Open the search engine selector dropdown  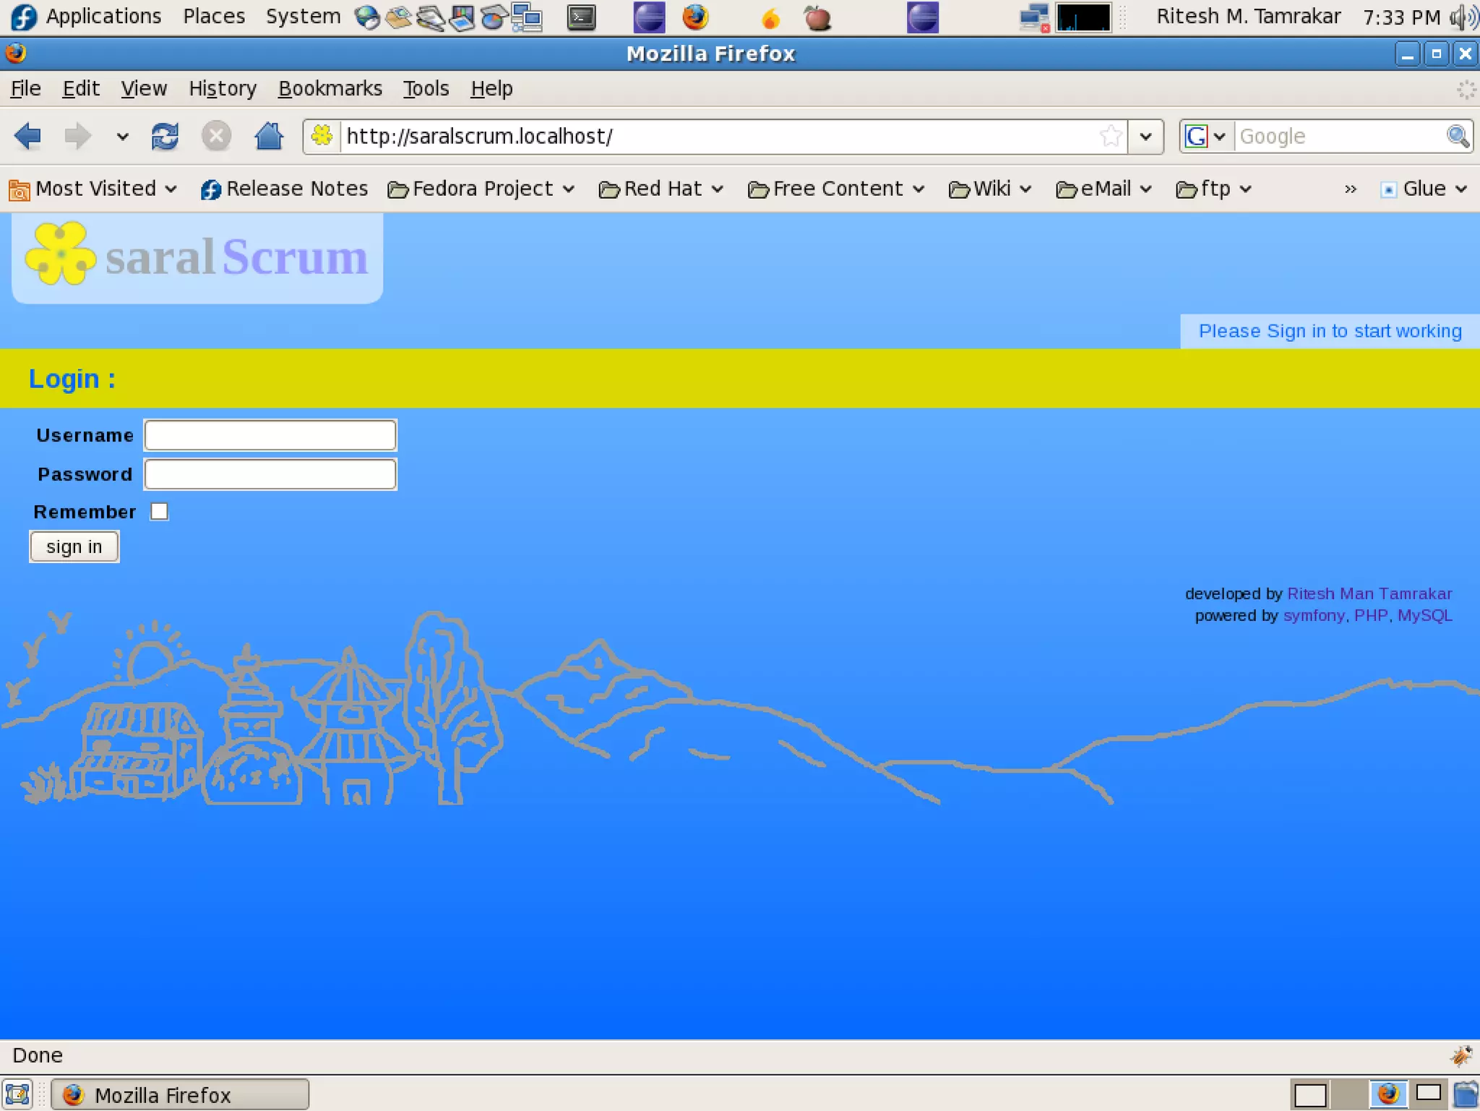1205,136
